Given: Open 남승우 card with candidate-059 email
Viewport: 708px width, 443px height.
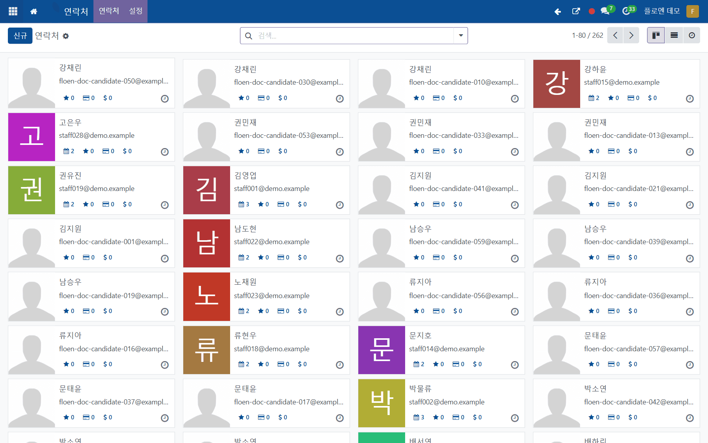Looking at the screenshot, I should [441, 243].
